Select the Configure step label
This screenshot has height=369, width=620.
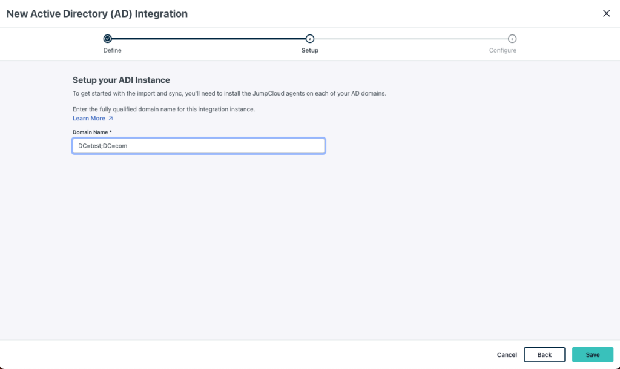(x=503, y=51)
